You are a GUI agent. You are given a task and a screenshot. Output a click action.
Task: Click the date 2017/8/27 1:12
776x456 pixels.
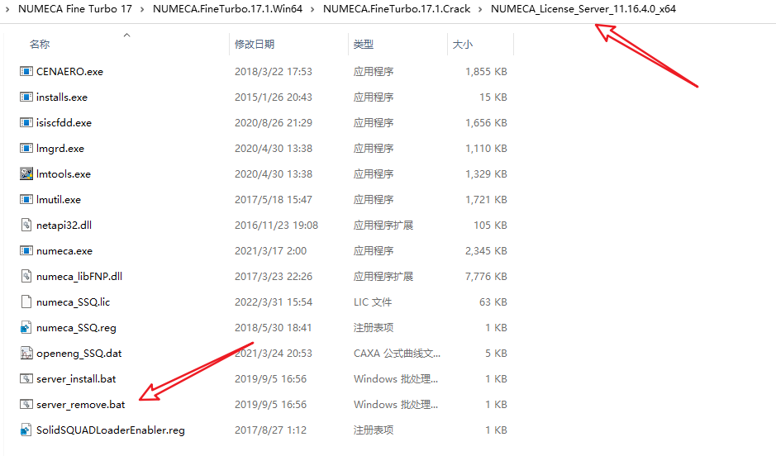pos(270,430)
